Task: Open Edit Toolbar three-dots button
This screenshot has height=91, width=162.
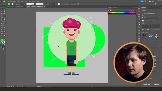Action: coord(3,52)
